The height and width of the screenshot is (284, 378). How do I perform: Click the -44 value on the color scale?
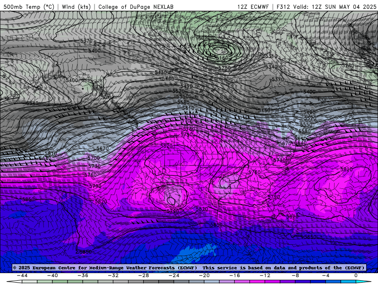[x=22, y=275]
